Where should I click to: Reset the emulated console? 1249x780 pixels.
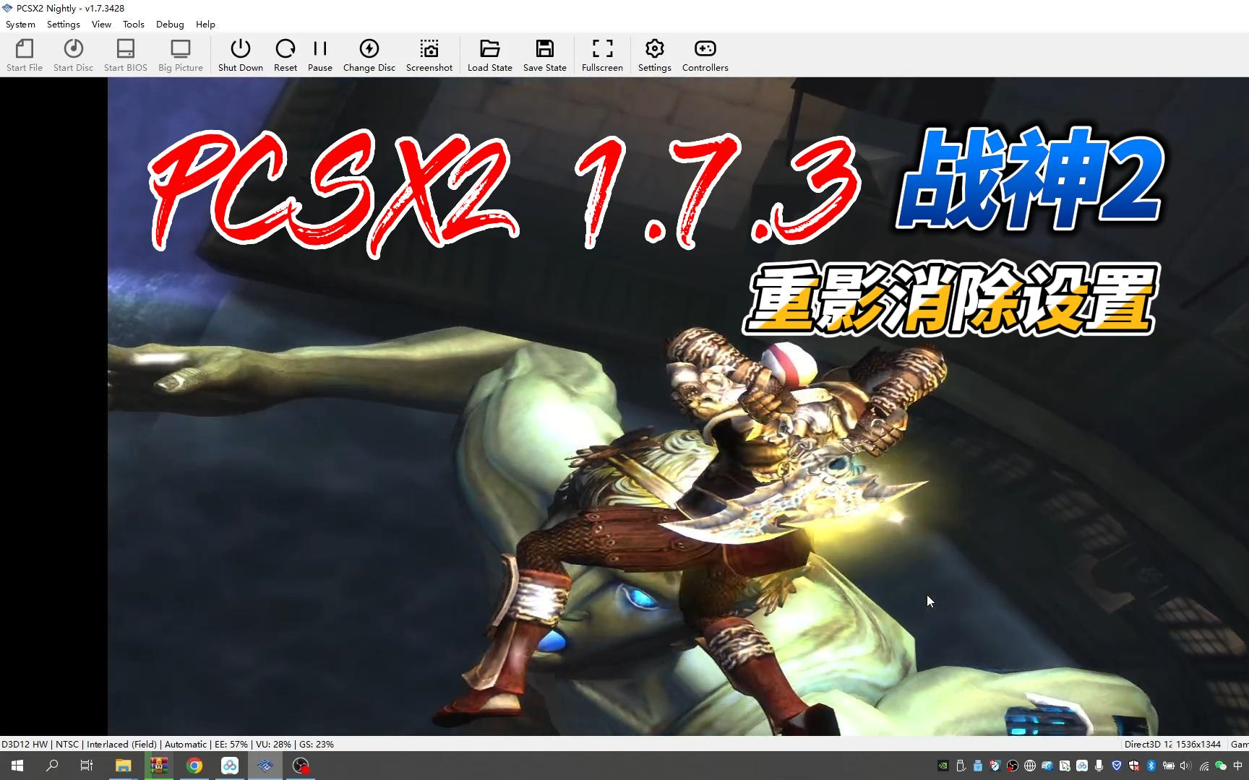pyautogui.click(x=286, y=56)
